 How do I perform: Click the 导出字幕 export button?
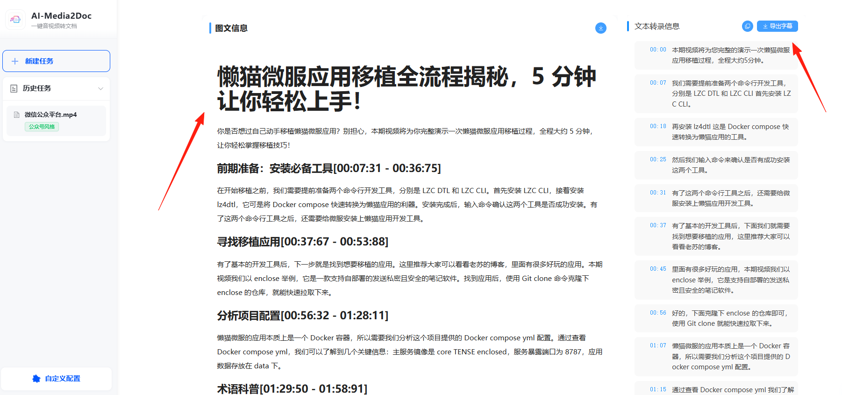[778, 26]
